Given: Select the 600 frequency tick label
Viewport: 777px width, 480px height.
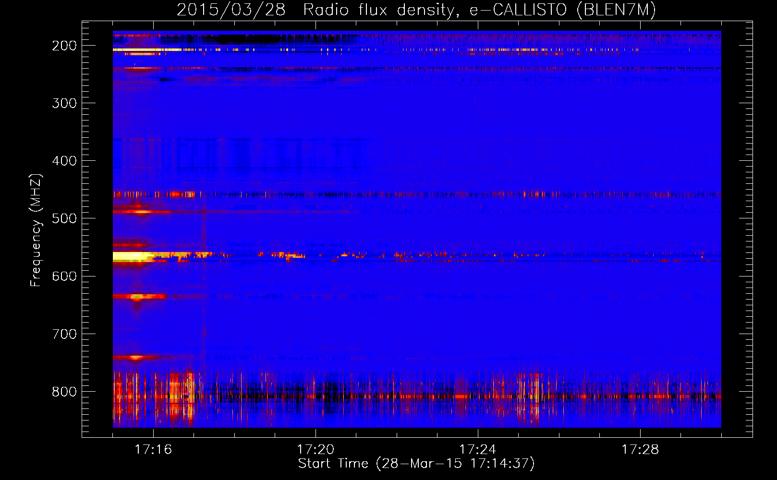Looking at the screenshot, I should pyautogui.click(x=64, y=276).
